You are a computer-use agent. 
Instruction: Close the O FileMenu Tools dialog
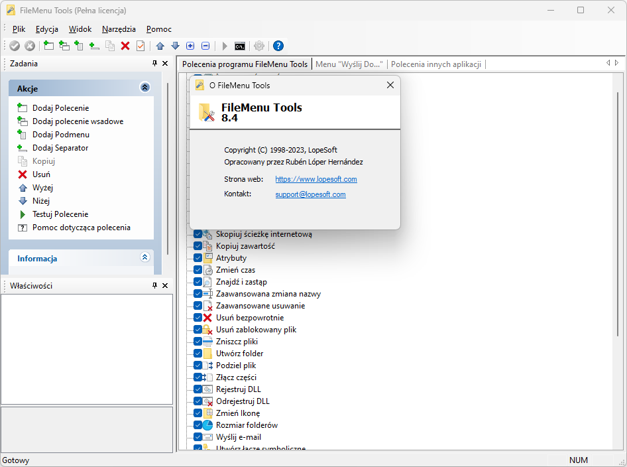pyautogui.click(x=390, y=85)
